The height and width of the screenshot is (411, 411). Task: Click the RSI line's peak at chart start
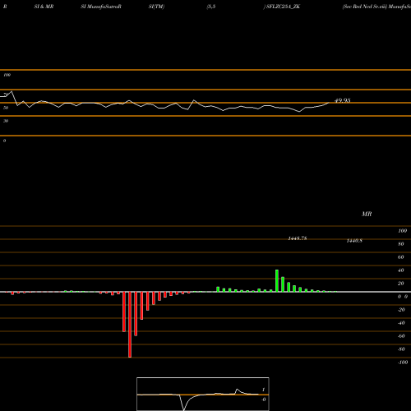pyautogui.click(x=12, y=91)
